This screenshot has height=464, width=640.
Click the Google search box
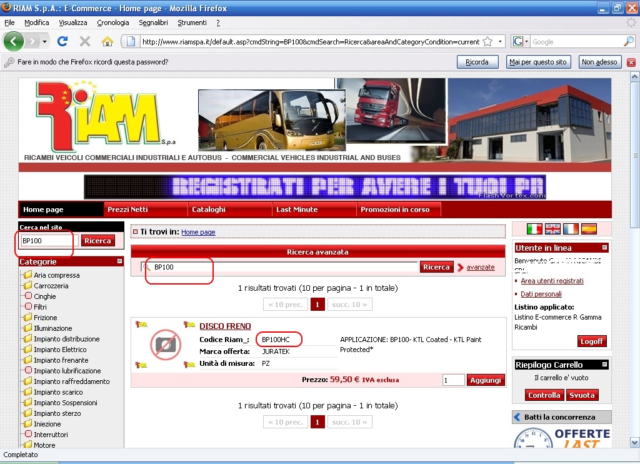(577, 42)
